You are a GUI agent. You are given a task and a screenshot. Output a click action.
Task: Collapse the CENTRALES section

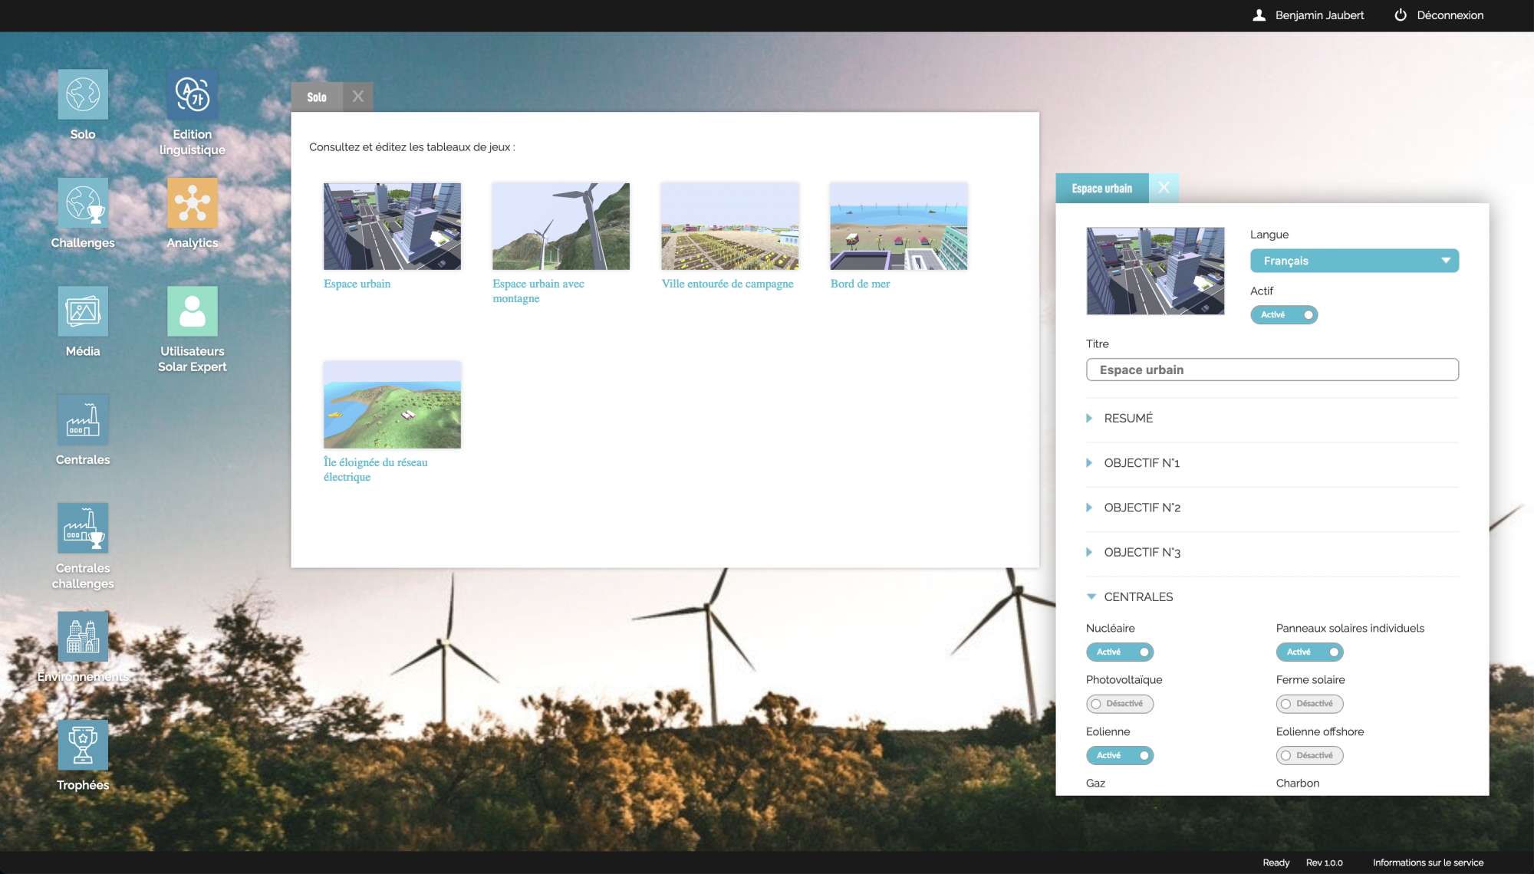coord(1138,597)
